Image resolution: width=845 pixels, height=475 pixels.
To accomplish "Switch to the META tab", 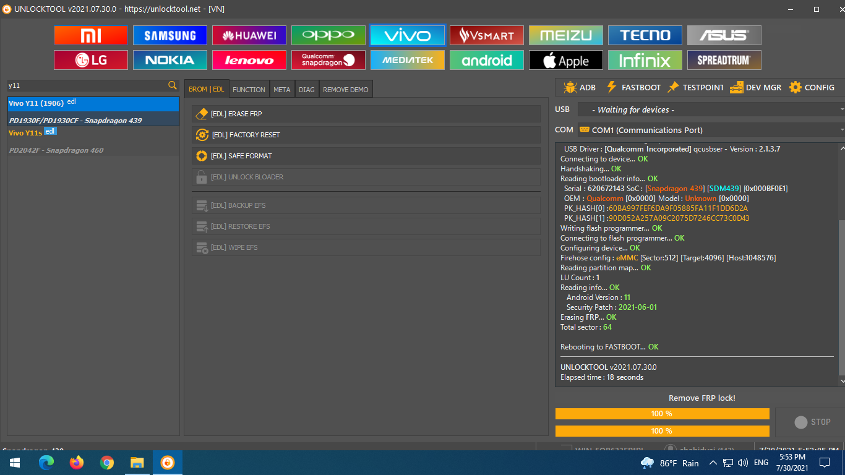I will pyautogui.click(x=281, y=90).
